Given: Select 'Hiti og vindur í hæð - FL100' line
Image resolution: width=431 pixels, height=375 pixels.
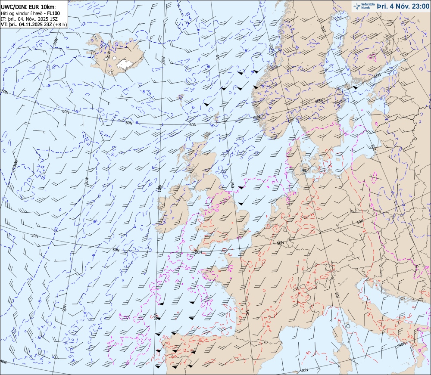Looking at the screenshot, I should coord(30,13).
